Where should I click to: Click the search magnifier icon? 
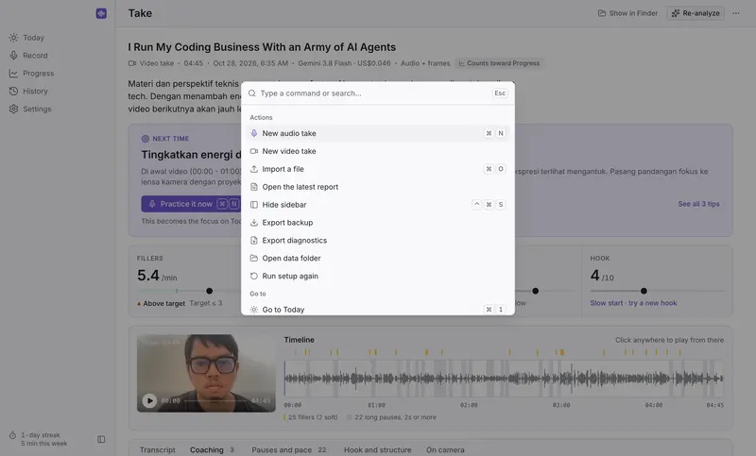tap(252, 93)
